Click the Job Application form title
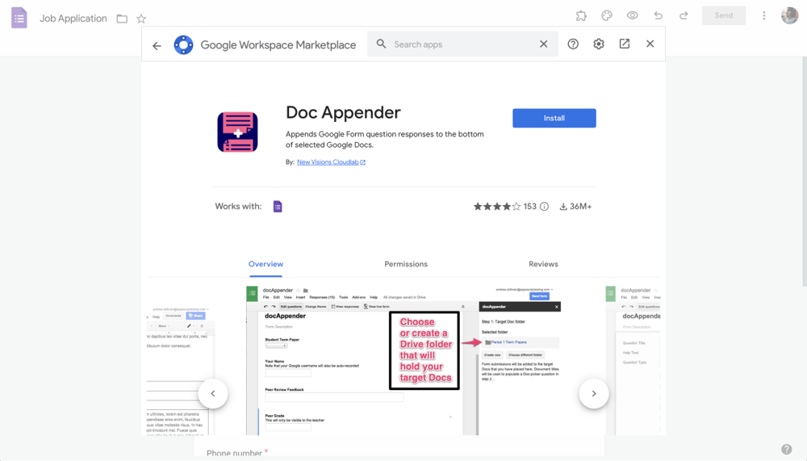 (73, 19)
